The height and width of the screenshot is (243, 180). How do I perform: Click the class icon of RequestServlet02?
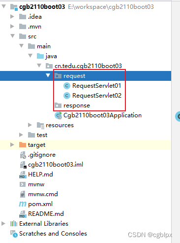[67, 96]
